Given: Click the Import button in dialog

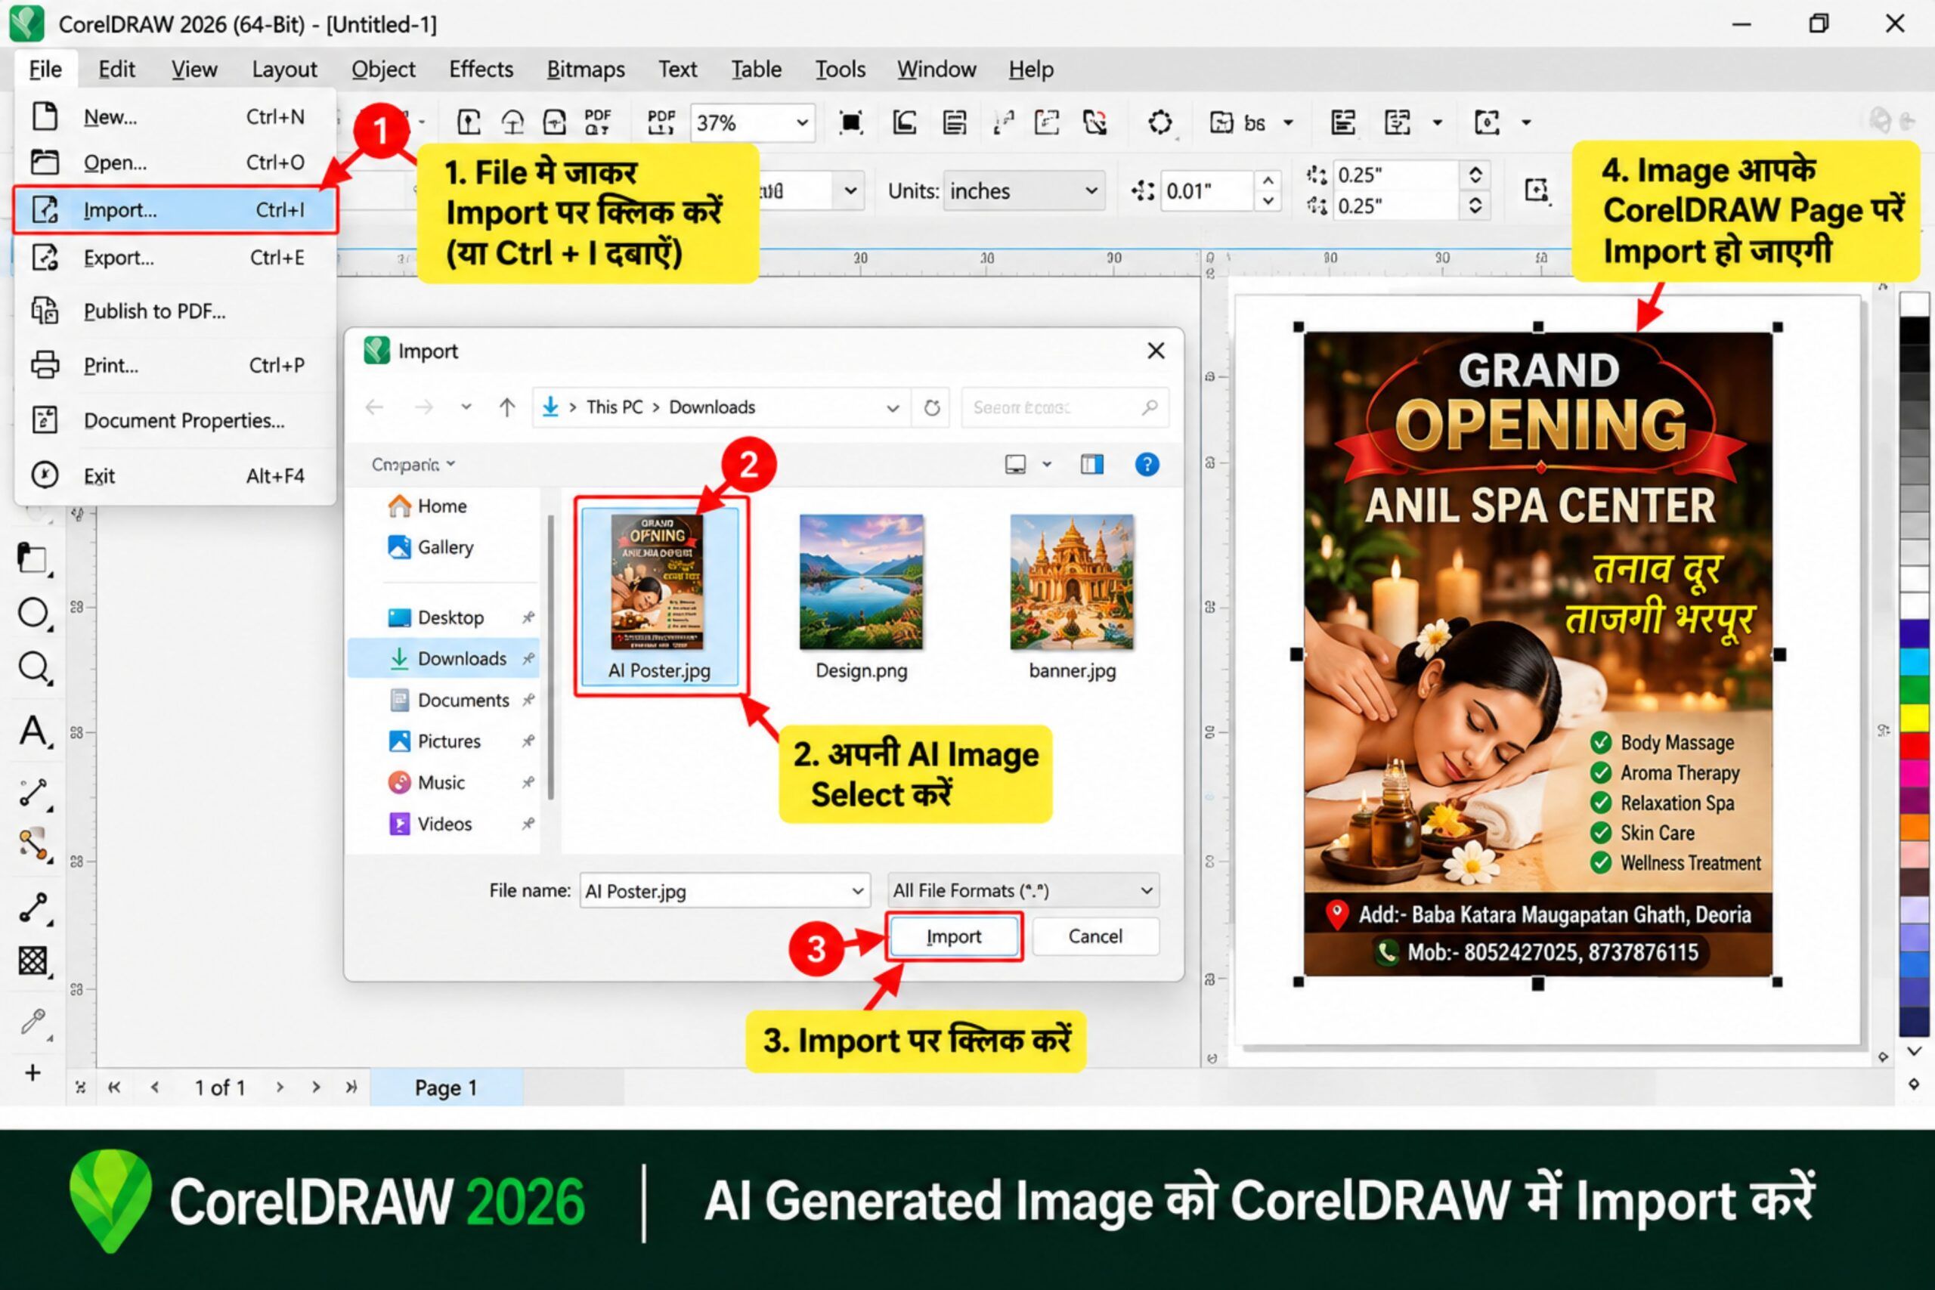Looking at the screenshot, I should pyautogui.click(x=953, y=936).
